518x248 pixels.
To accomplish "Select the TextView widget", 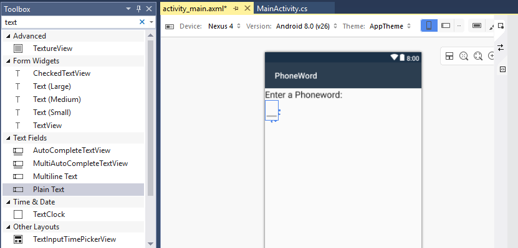I will tap(74, 126).
